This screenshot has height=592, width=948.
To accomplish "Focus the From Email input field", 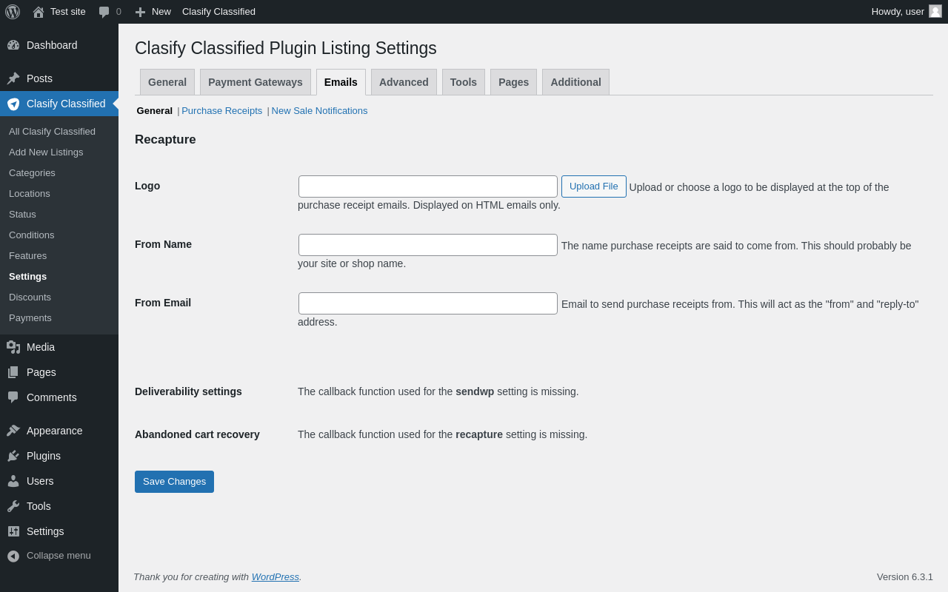I will point(428,303).
